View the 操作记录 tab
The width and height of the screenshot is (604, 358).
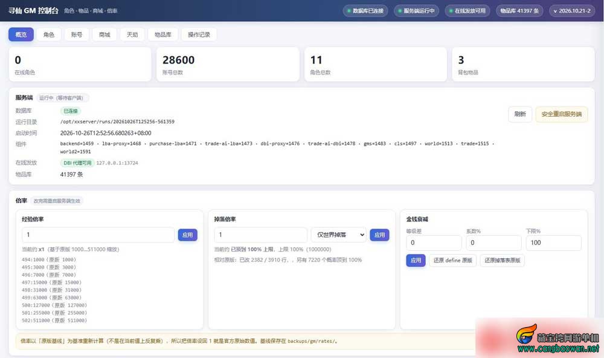pos(199,34)
